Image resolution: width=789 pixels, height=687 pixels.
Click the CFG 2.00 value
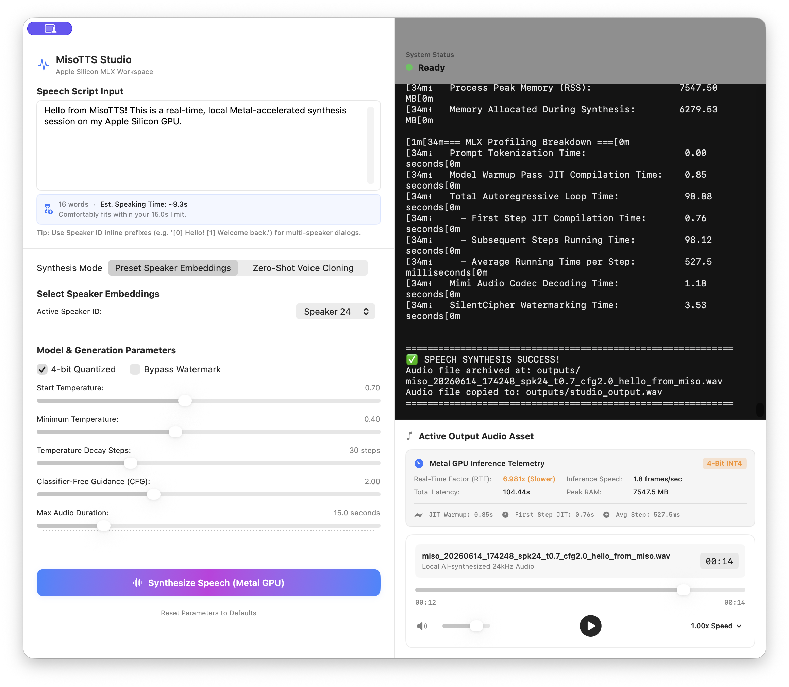click(x=372, y=481)
